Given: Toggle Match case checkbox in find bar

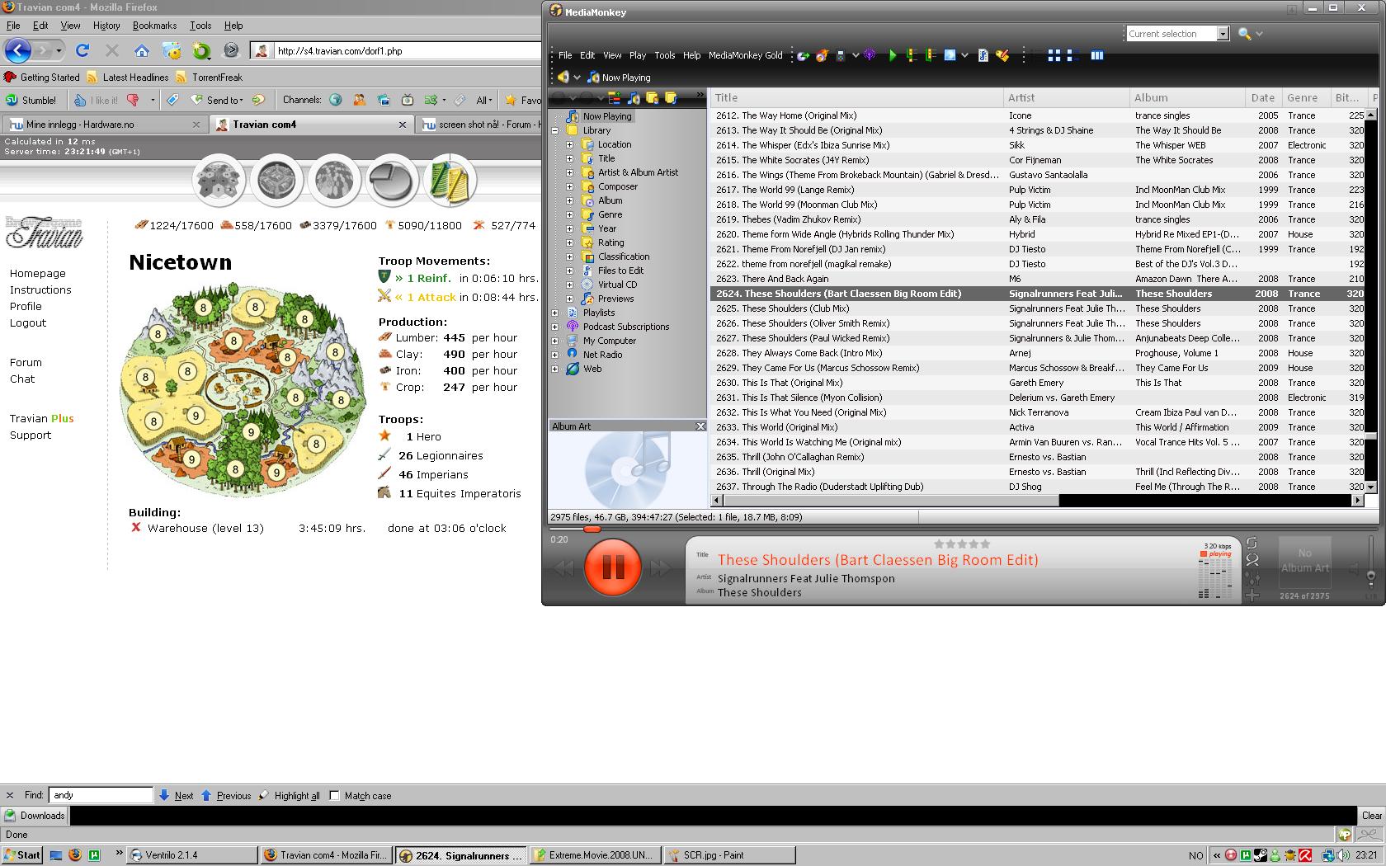Looking at the screenshot, I should 334,796.
